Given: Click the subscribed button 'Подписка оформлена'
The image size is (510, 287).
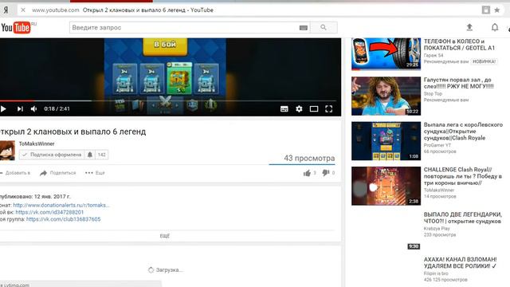Looking at the screenshot, I should (x=52, y=155).
